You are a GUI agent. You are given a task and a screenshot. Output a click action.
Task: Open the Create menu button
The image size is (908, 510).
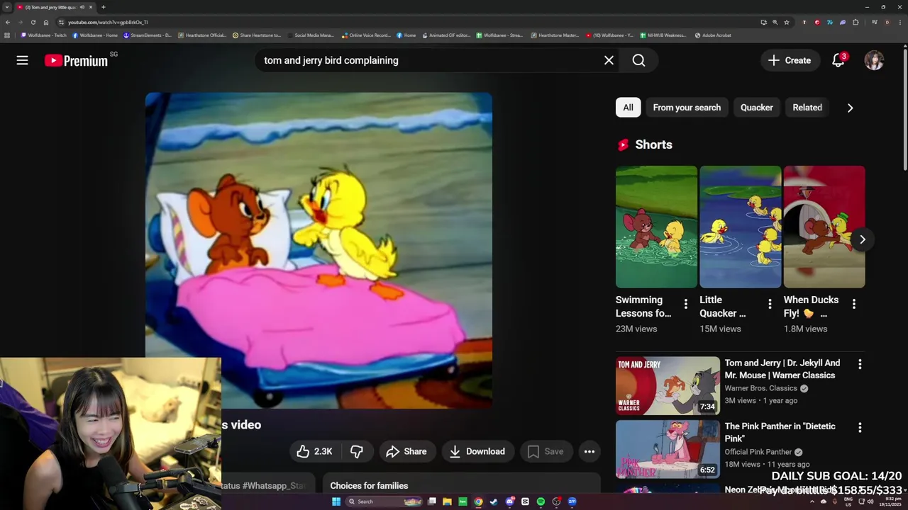[x=790, y=60]
